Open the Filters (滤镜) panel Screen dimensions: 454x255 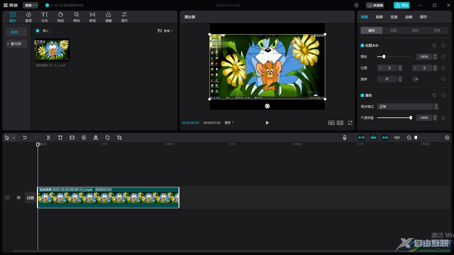108,17
